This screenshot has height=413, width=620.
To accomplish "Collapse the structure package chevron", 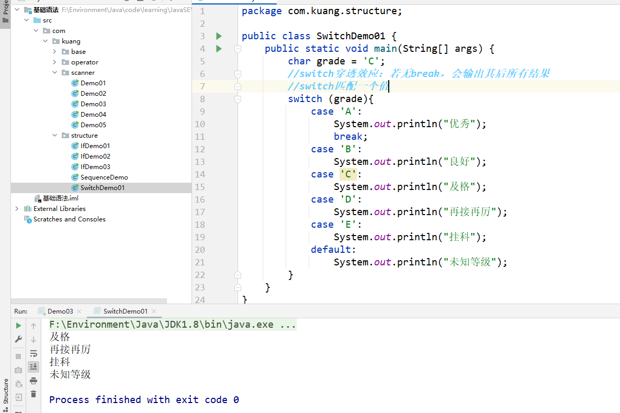I will click(54, 135).
